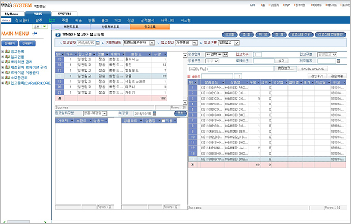Click the 라인삭제 button

click(x=337, y=76)
